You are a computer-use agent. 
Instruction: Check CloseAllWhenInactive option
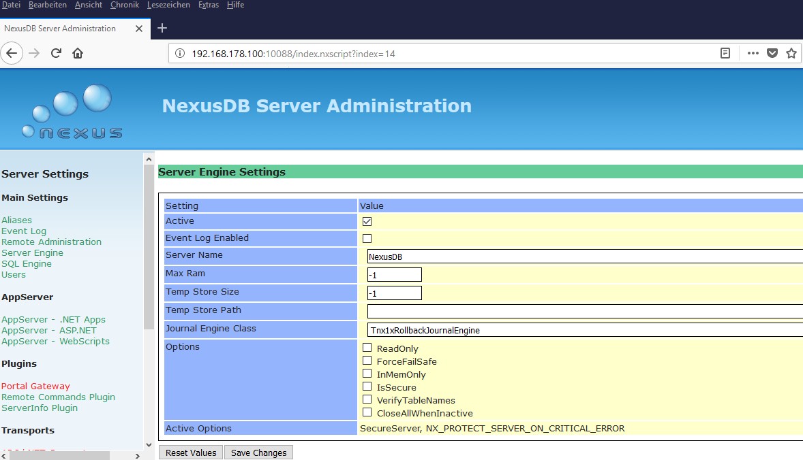[367, 412]
